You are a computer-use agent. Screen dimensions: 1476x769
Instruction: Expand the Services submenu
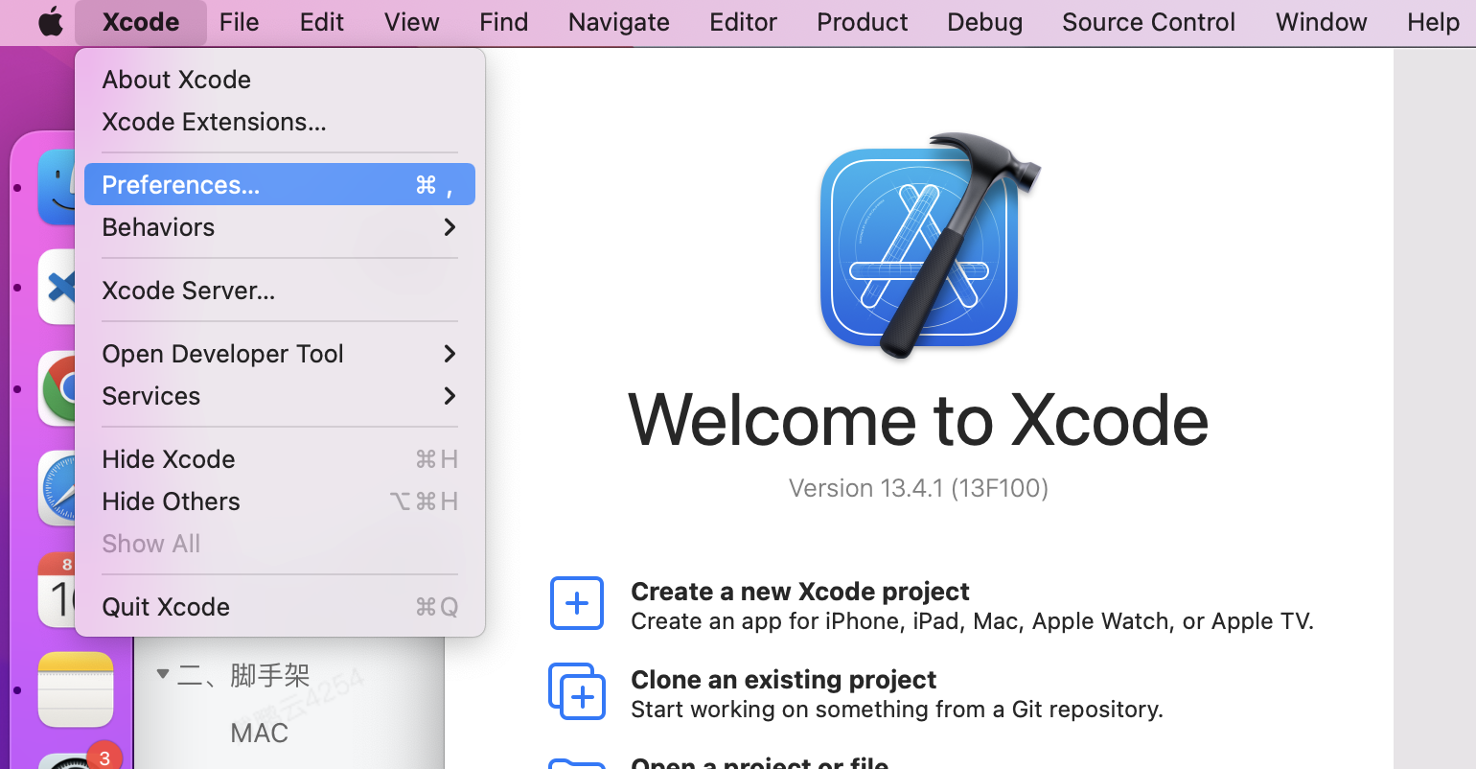click(x=280, y=396)
